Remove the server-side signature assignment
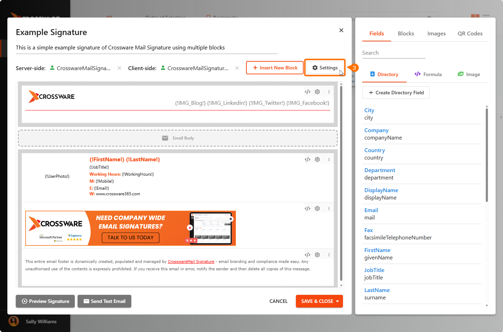The width and height of the screenshot is (503, 332). 119,68
